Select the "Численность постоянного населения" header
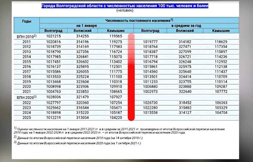Viewport: 253px width, 162px height. click(139, 20)
